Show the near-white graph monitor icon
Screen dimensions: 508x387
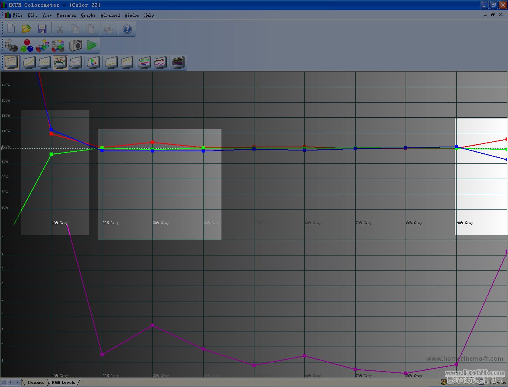(x=127, y=63)
